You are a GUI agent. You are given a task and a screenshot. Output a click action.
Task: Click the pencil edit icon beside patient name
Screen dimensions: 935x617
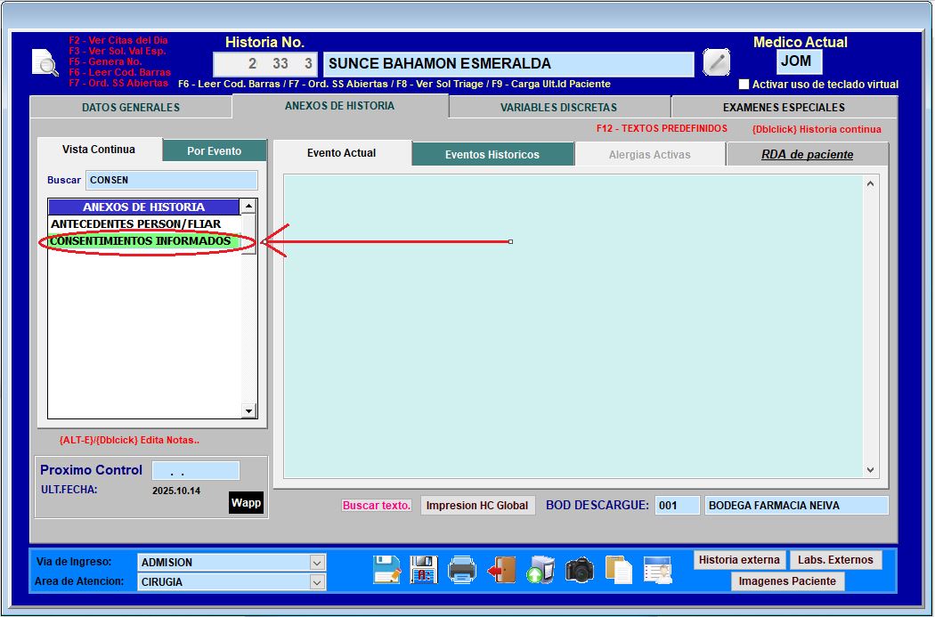coord(716,62)
